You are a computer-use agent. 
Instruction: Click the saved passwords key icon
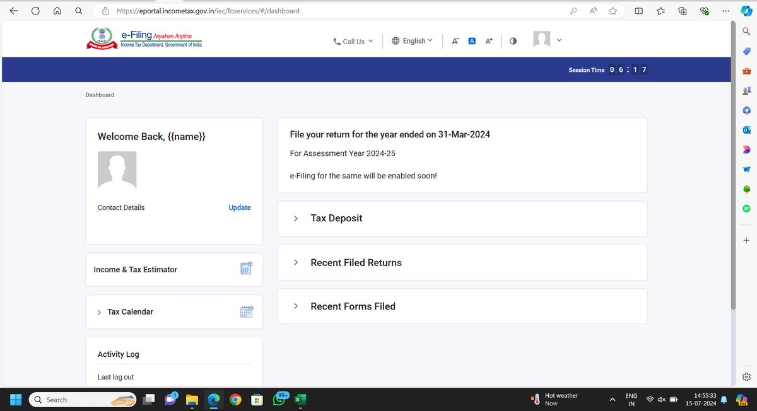point(573,11)
